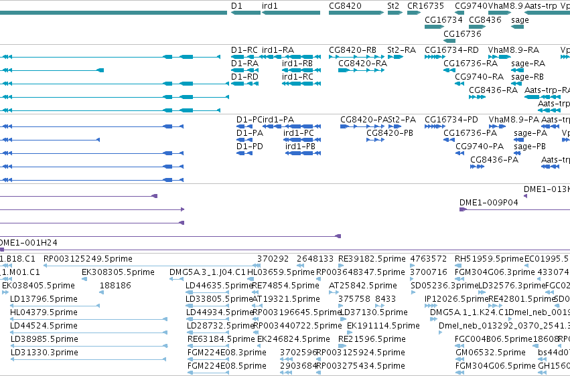Viewport: 570px width, 376px height.
Task: Open the LD31330.3prime EST
Action: pos(88,359)
